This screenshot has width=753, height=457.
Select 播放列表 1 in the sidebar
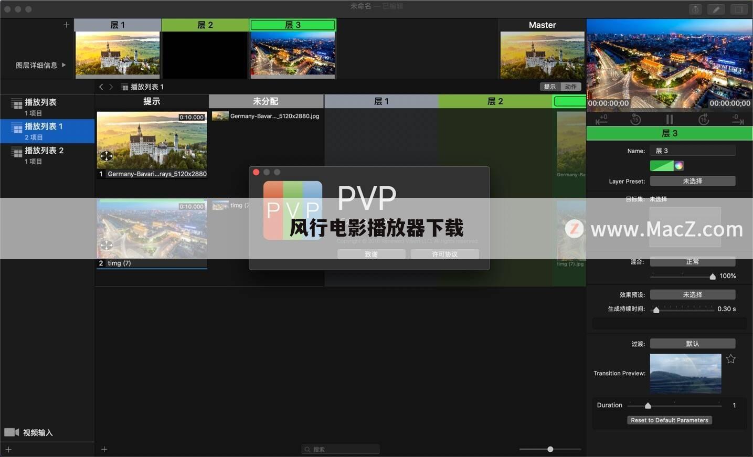[x=47, y=131]
